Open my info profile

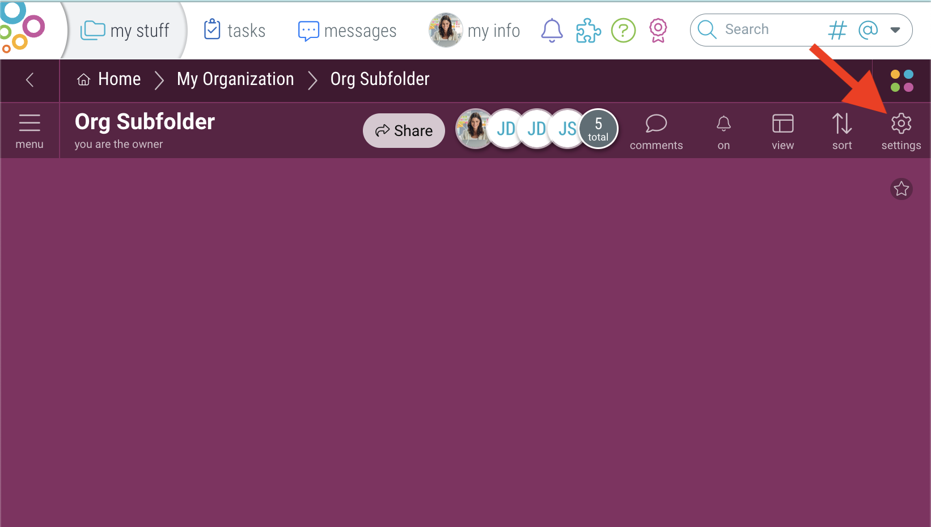tap(475, 31)
